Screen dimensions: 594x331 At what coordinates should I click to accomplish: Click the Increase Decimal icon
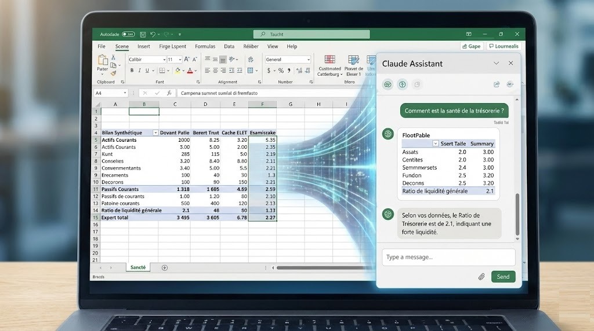(x=299, y=70)
